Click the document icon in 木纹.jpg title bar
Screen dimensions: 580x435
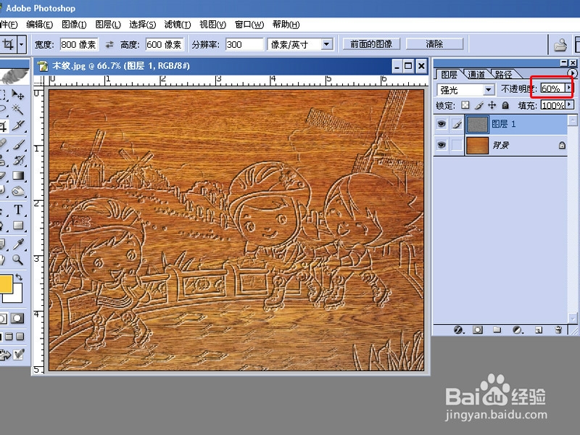[43, 66]
